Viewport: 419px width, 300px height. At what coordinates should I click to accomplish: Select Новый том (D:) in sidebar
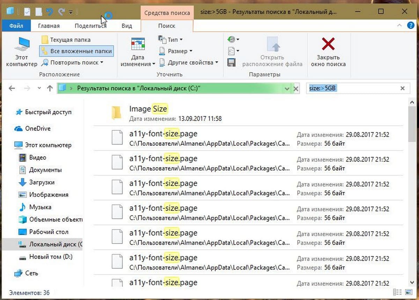click(x=51, y=257)
